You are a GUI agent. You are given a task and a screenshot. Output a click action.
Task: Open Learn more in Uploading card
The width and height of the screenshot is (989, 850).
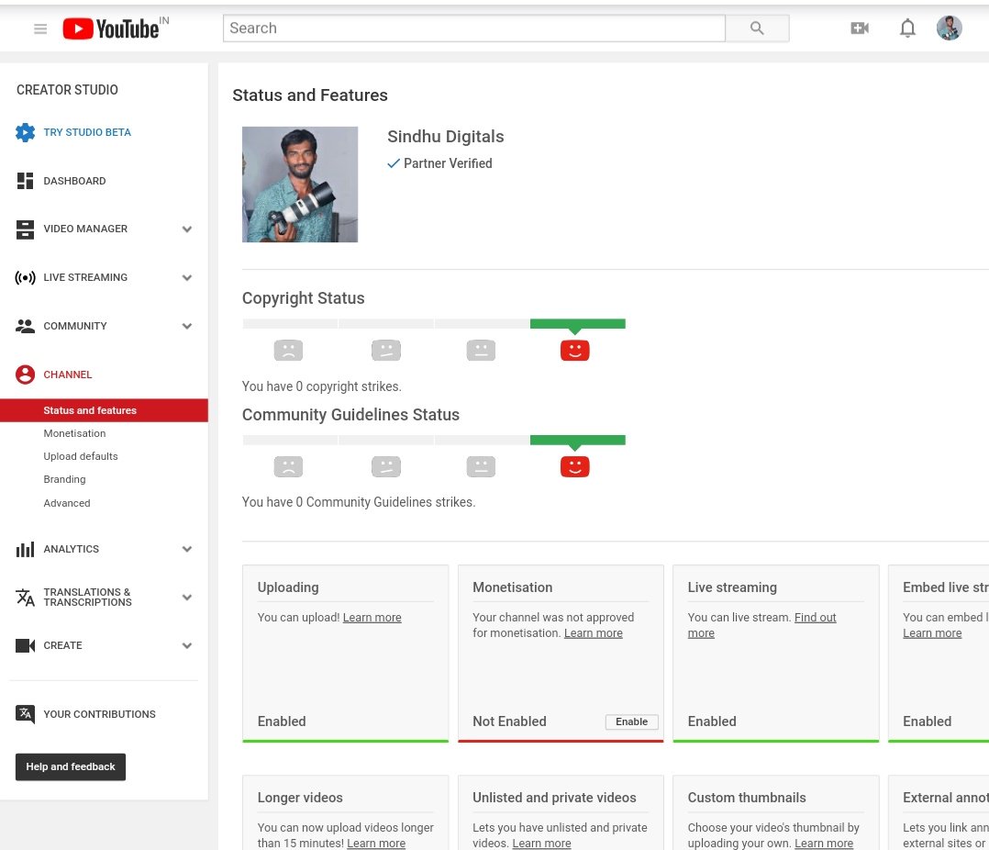click(372, 618)
